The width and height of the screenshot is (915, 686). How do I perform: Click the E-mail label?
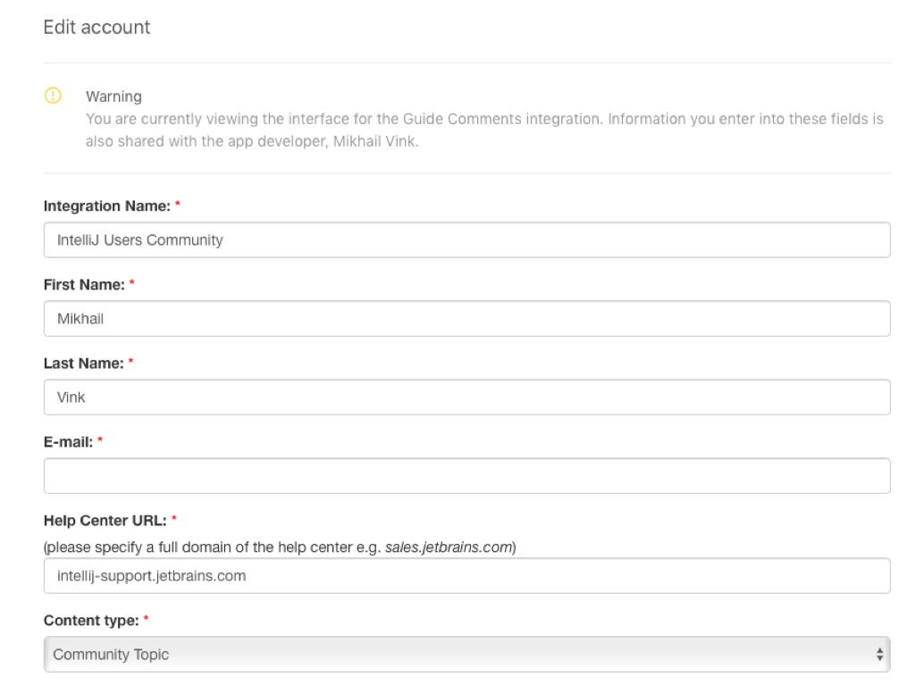68,442
